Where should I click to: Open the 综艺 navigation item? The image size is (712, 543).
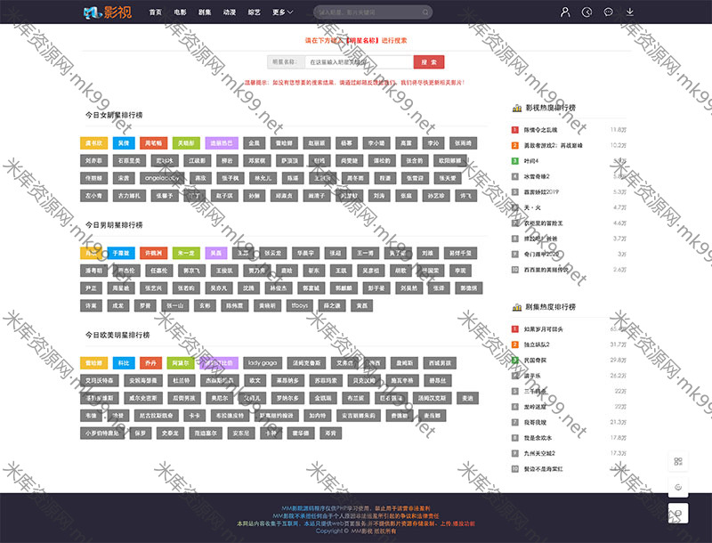tap(254, 12)
